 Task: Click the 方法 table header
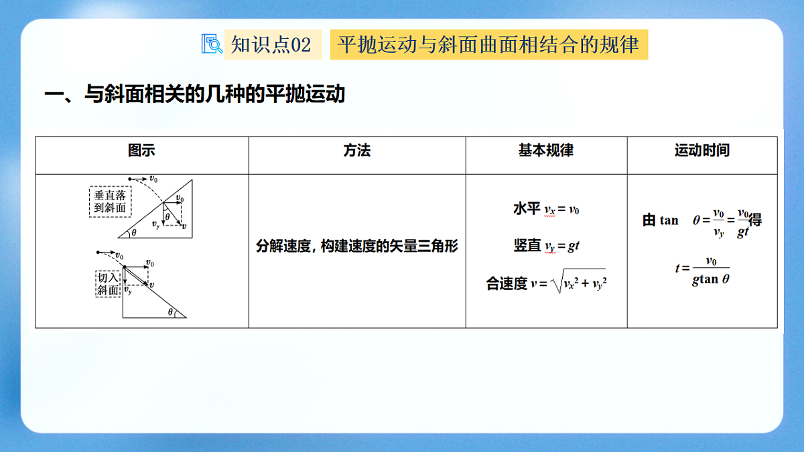[x=357, y=151]
